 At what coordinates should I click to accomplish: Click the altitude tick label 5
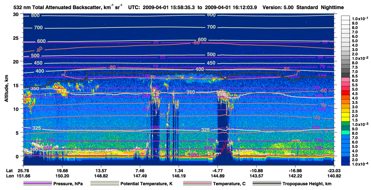pyautogui.click(x=18, y=132)
